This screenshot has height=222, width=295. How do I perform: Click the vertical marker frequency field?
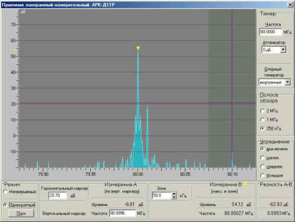pyautogui.click(x=123, y=213)
